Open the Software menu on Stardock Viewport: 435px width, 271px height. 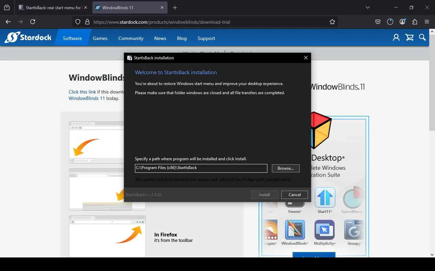[72, 38]
